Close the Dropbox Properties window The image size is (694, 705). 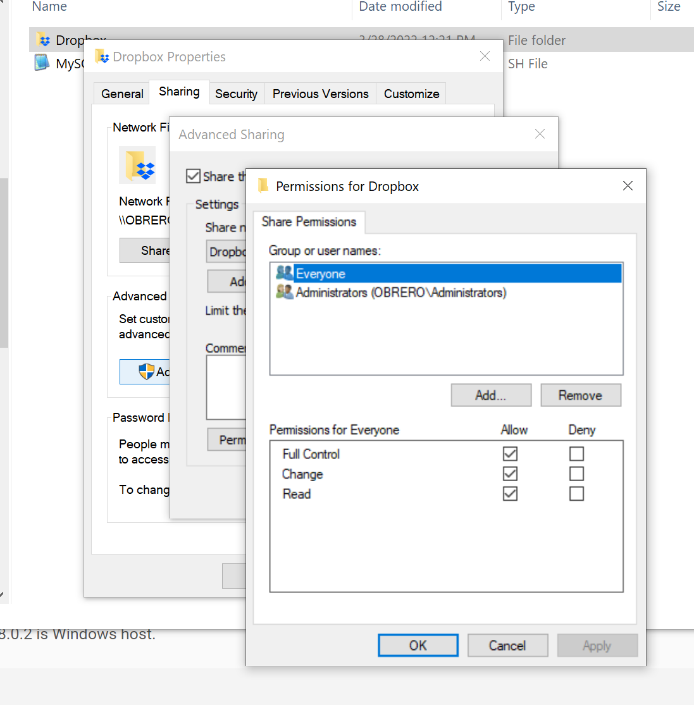[x=485, y=56]
